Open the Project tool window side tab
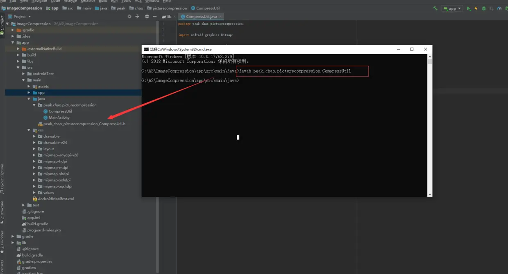This screenshot has height=274, width=508. tap(2, 25)
